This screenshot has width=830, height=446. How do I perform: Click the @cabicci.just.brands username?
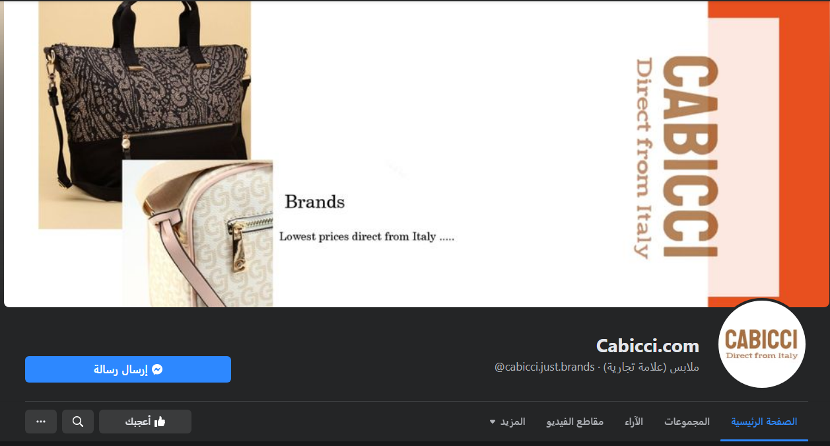point(544,367)
